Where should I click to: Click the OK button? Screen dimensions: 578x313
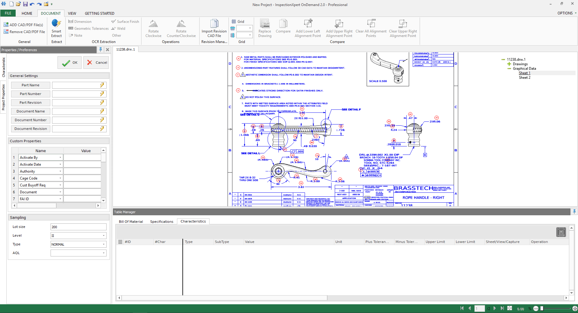click(69, 62)
